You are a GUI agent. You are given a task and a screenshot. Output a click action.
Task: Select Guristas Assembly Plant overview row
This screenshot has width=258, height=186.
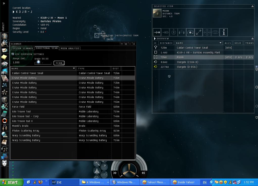[203, 52]
